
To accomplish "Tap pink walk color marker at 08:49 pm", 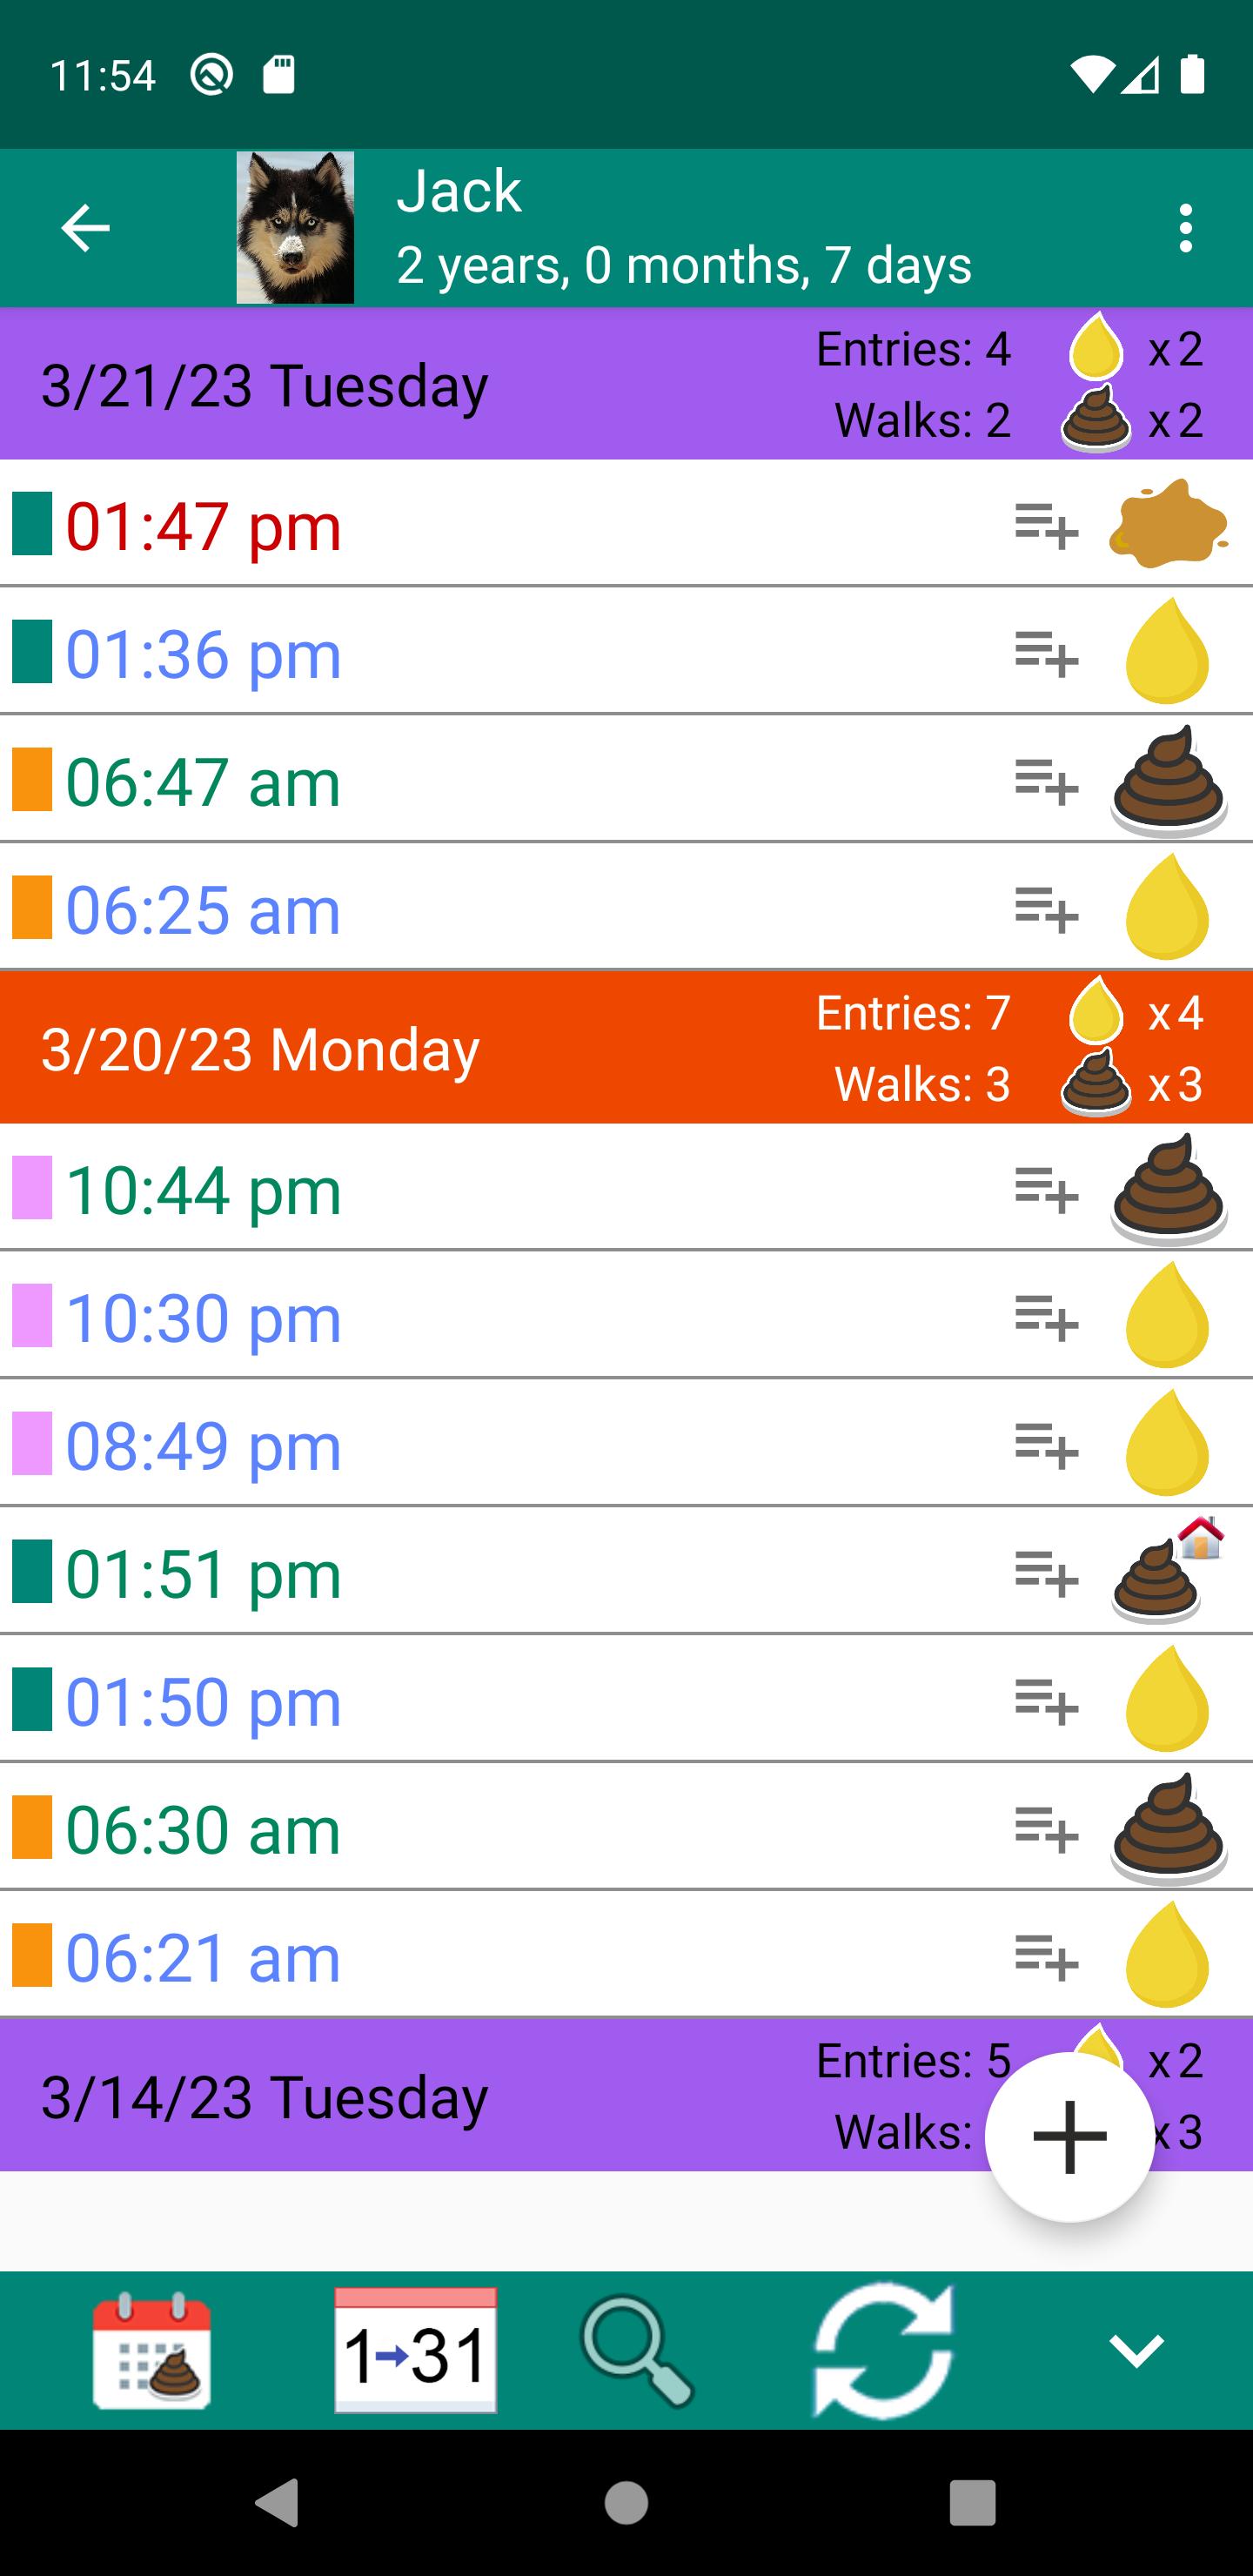I will pos(32,1443).
